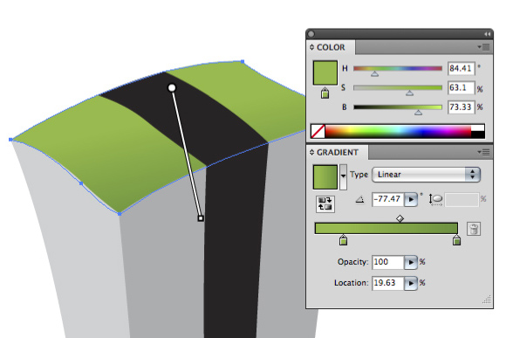Click the angle field showing -77.47
Image resolution: width=506 pixels, height=338 pixels.
click(x=388, y=199)
